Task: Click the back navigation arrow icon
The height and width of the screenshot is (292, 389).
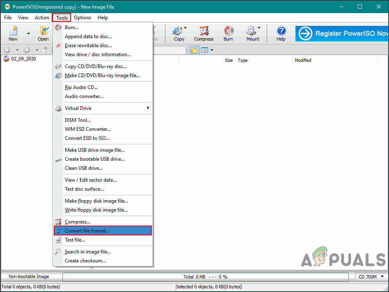Action: point(7,50)
